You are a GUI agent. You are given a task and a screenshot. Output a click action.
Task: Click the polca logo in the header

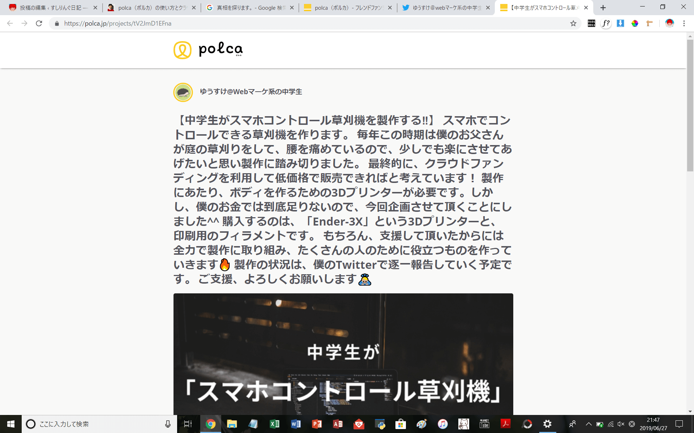click(x=208, y=50)
